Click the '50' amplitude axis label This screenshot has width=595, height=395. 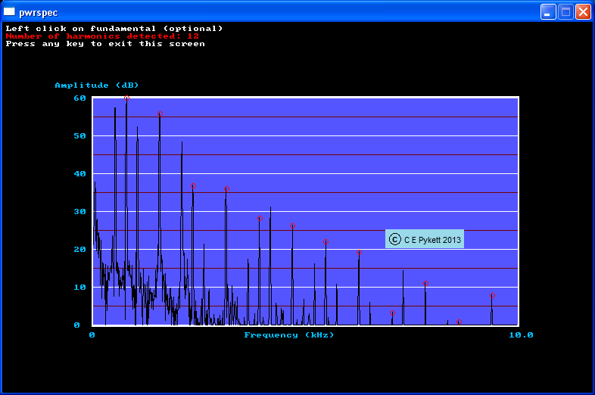tap(79, 136)
